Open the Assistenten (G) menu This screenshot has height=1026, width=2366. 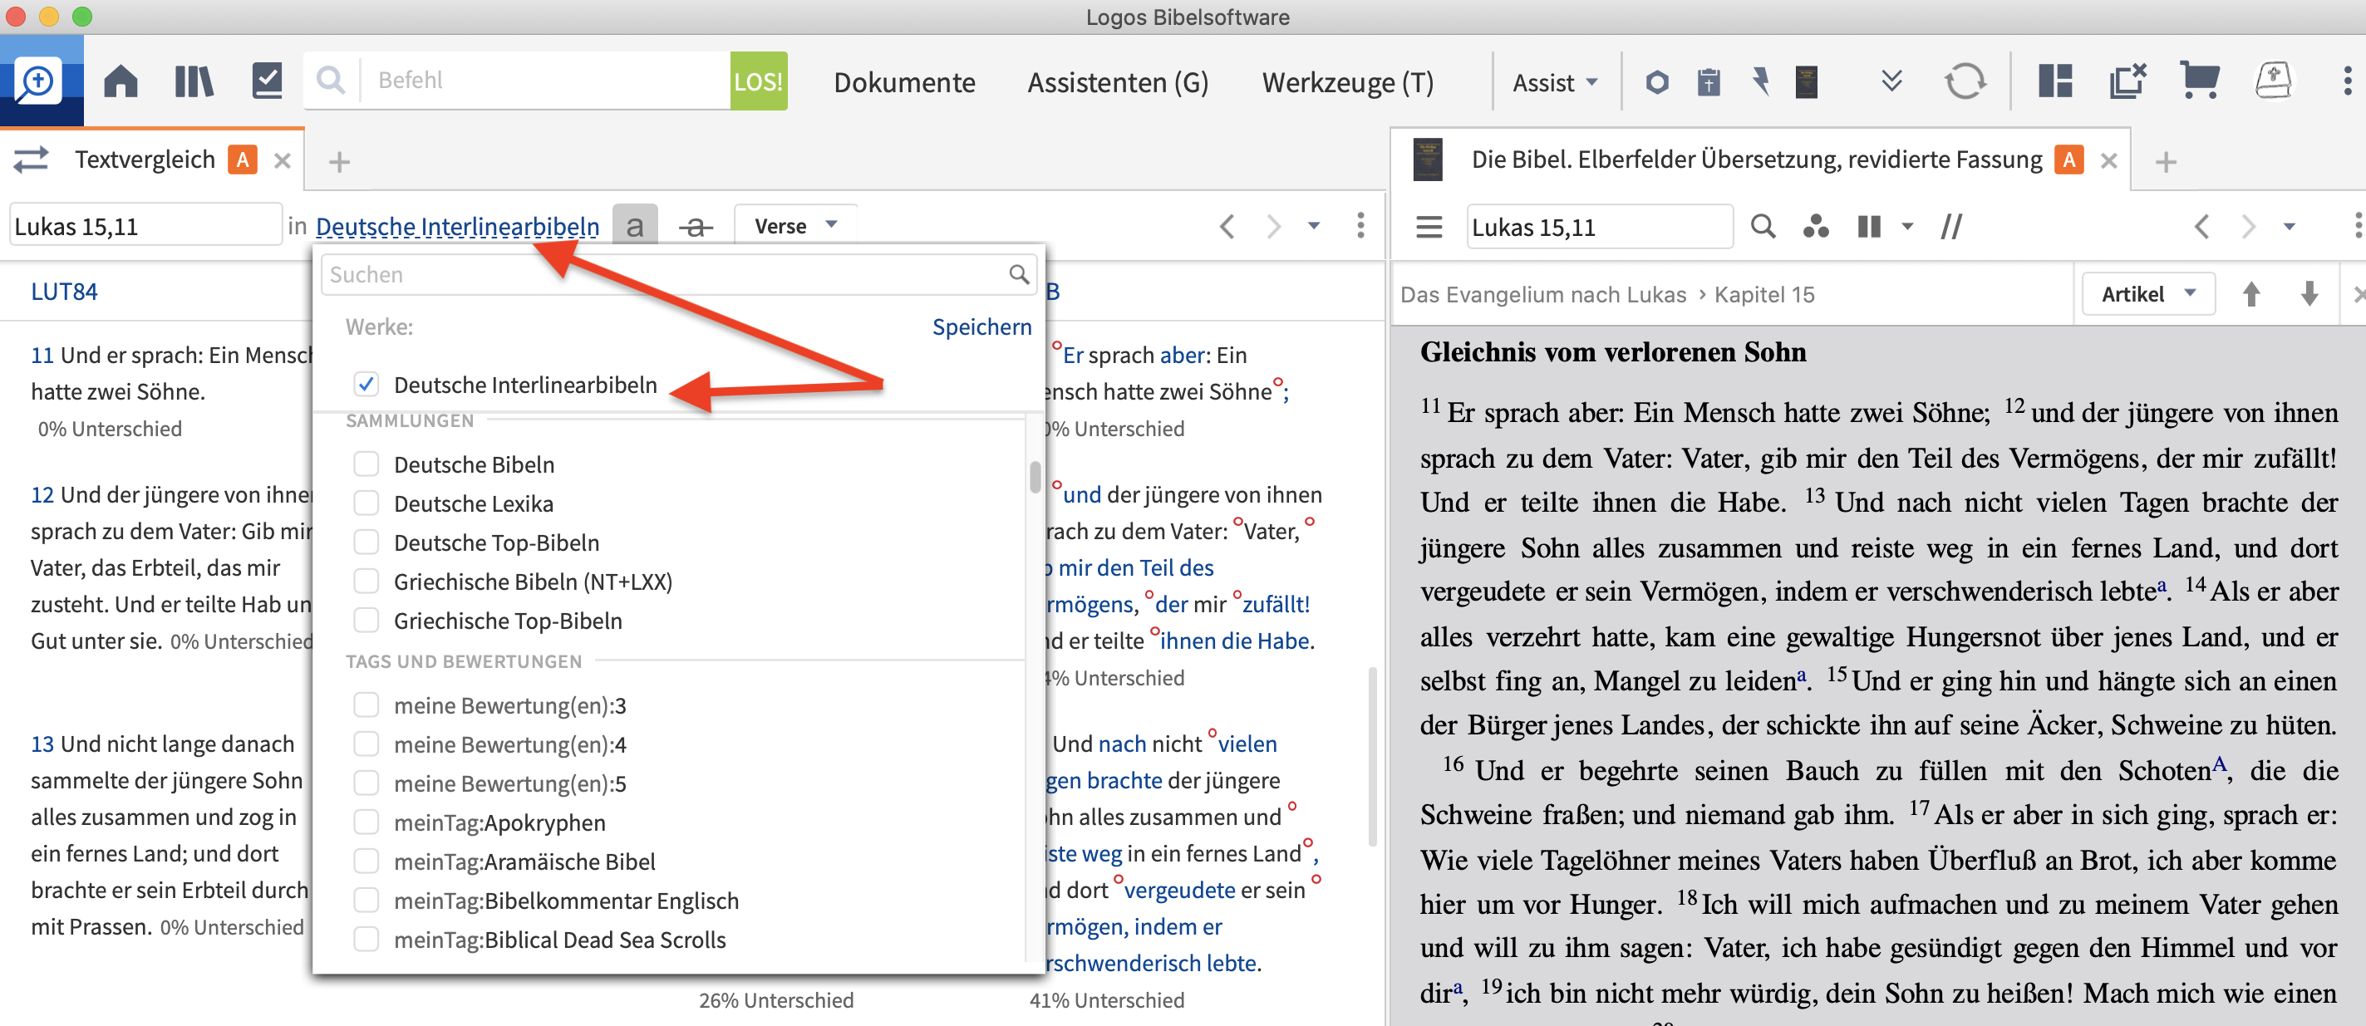(1118, 83)
